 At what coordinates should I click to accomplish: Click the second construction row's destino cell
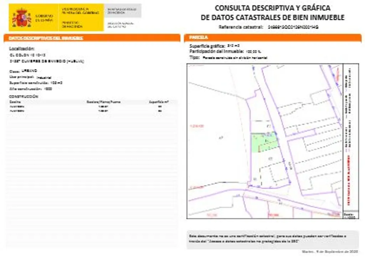point(17,111)
